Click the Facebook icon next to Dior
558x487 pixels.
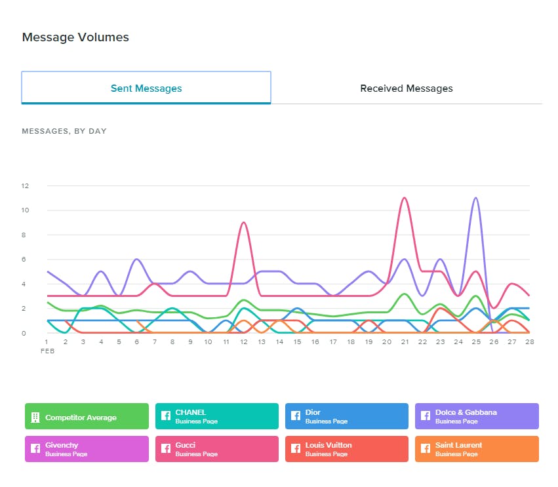295,416
